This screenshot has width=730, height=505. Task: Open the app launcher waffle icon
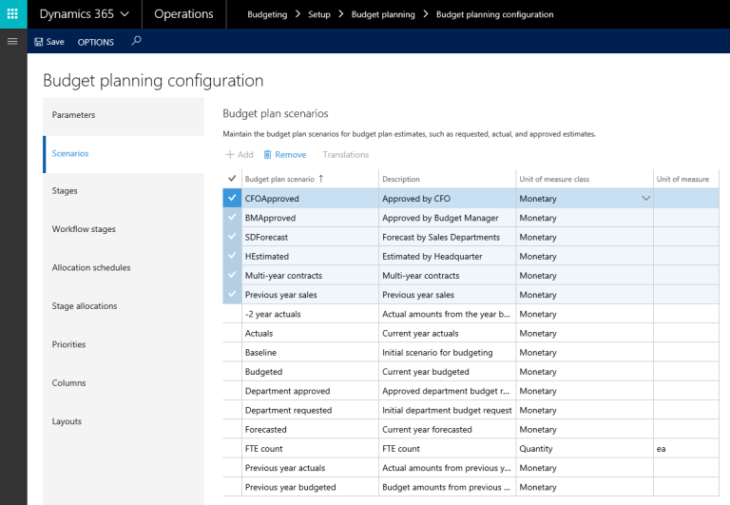12,14
